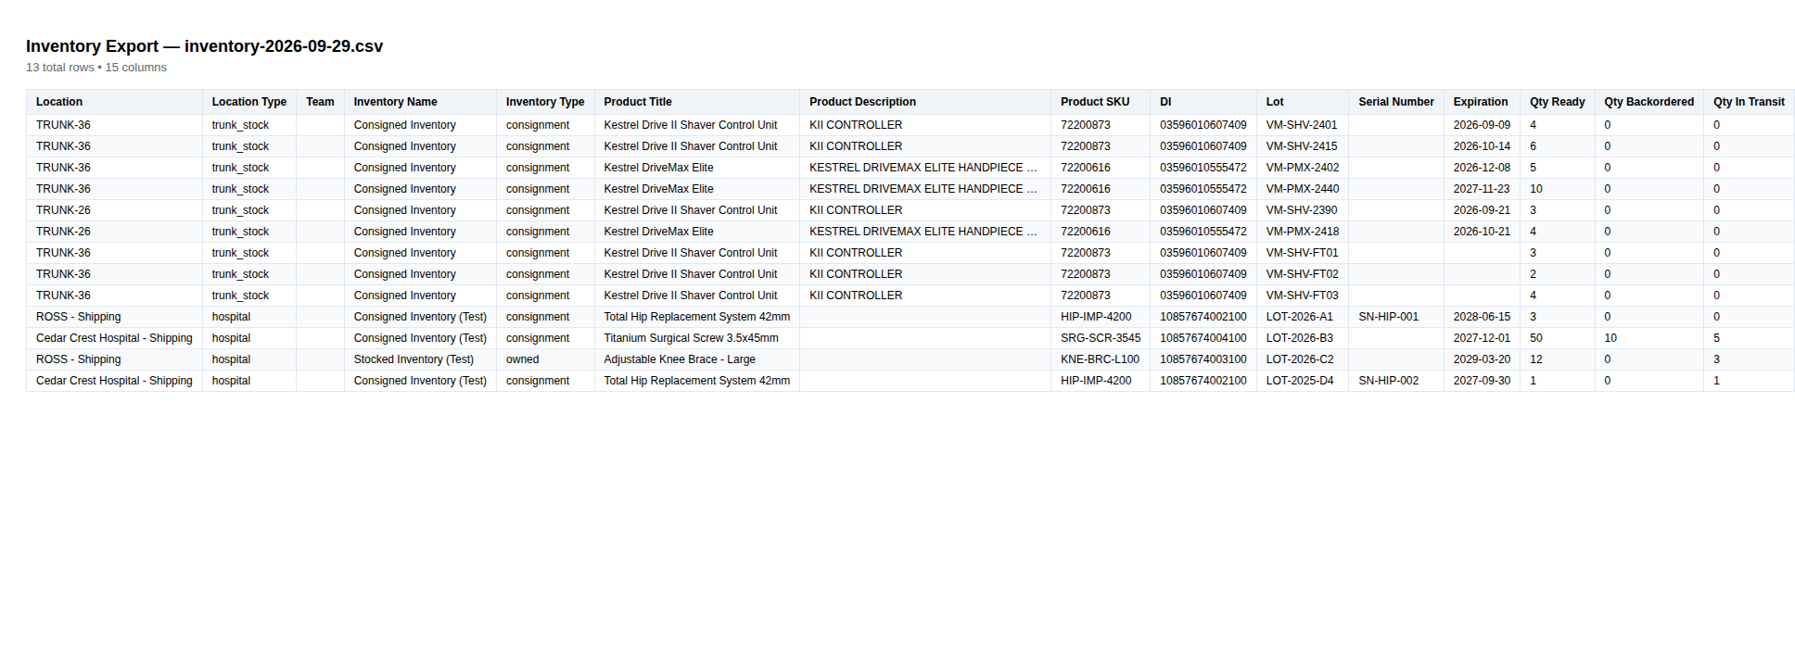The height and width of the screenshot is (667, 1795).
Task: Click lot cell VM-PMX-2440
Action: 1303,189
